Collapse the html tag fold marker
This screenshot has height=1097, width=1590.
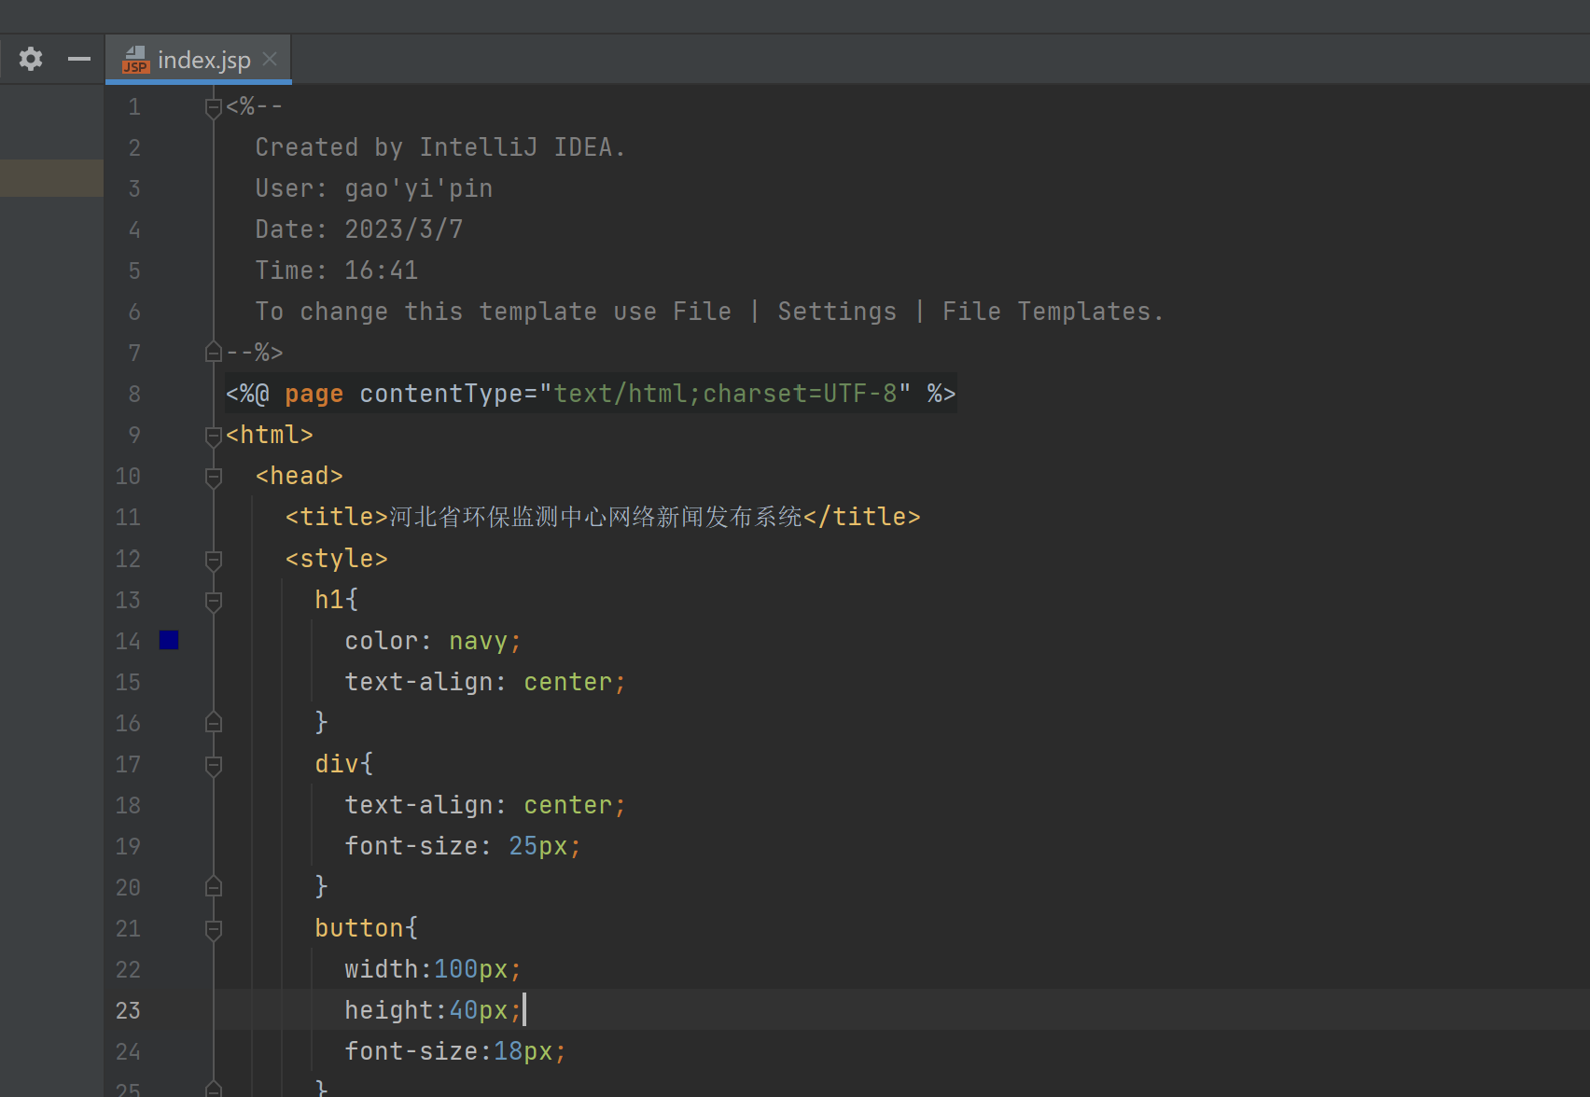[214, 436]
